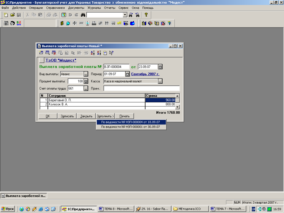Click the sort descending Z-A icon
This screenshot has height=213, width=284.
pyautogui.click(x=99, y=53)
